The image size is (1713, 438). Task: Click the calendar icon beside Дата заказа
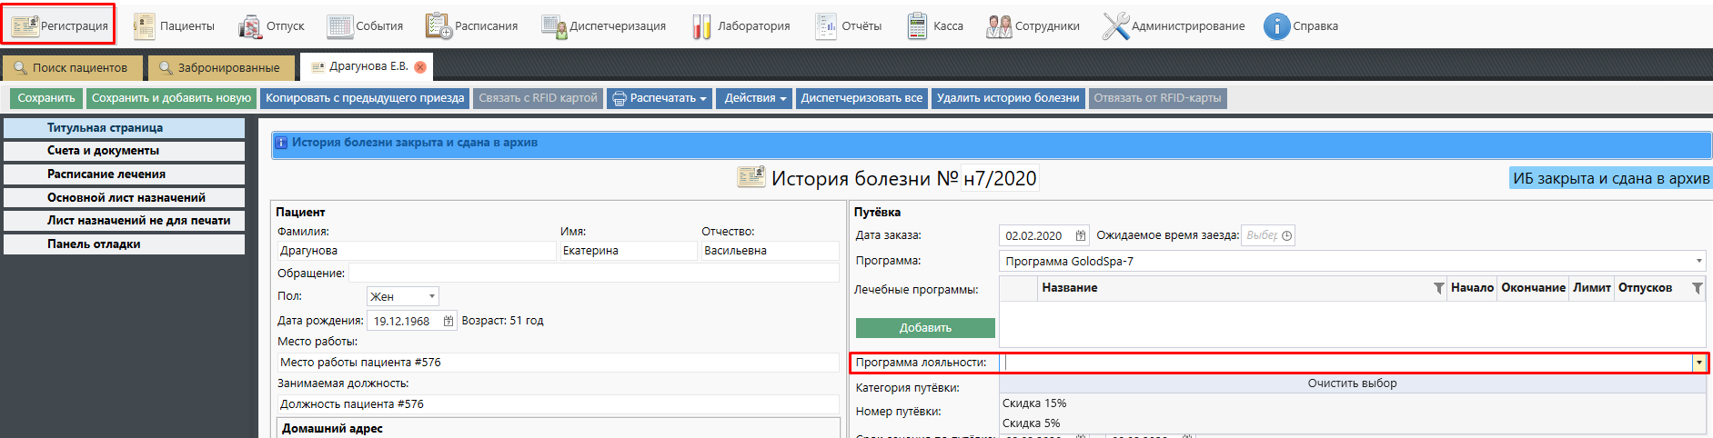pyautogui.click(x=1080, y=236)
